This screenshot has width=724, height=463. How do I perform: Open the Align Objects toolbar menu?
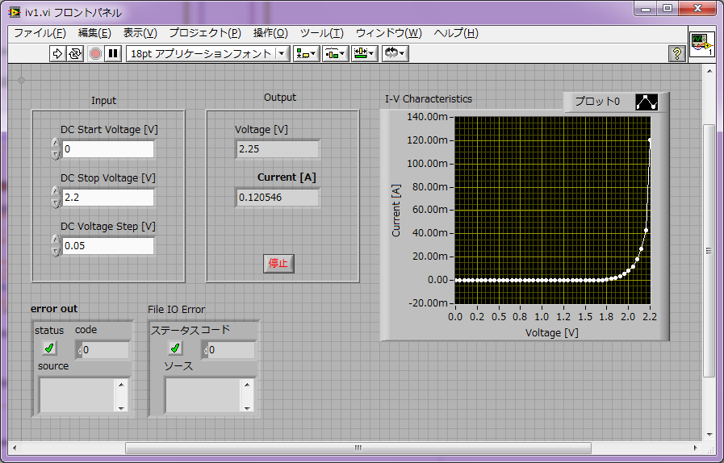point(306,53)
